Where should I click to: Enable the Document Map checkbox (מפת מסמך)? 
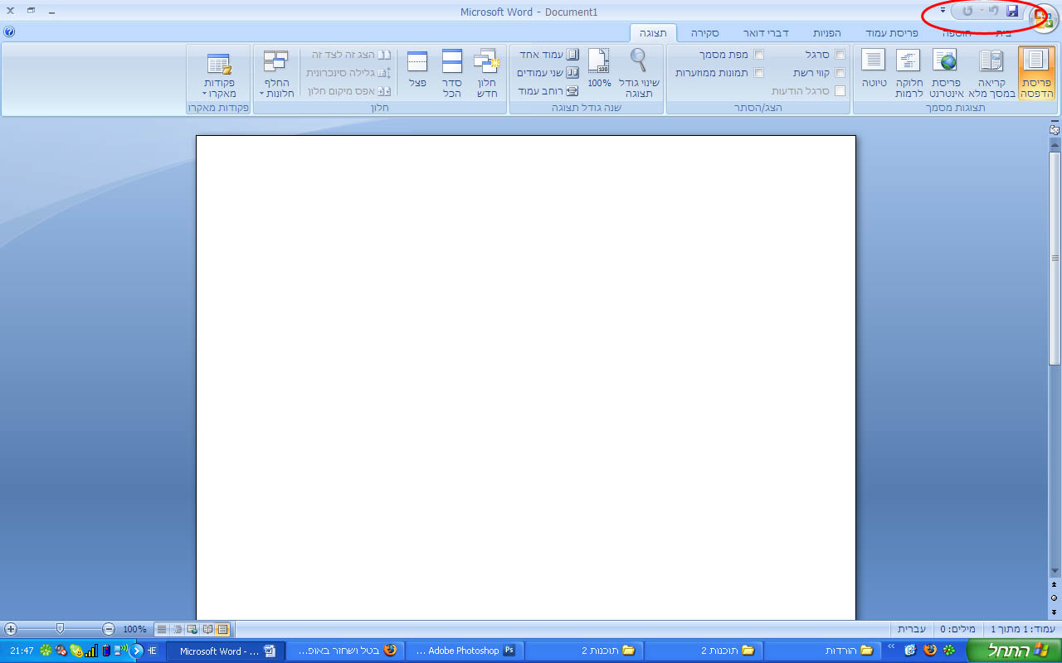(x=758, y=55)
